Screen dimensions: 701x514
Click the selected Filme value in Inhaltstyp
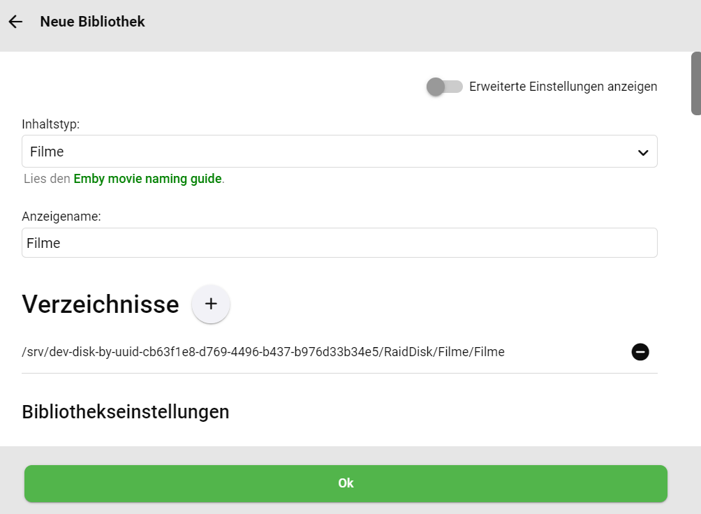tap(47, 152)
